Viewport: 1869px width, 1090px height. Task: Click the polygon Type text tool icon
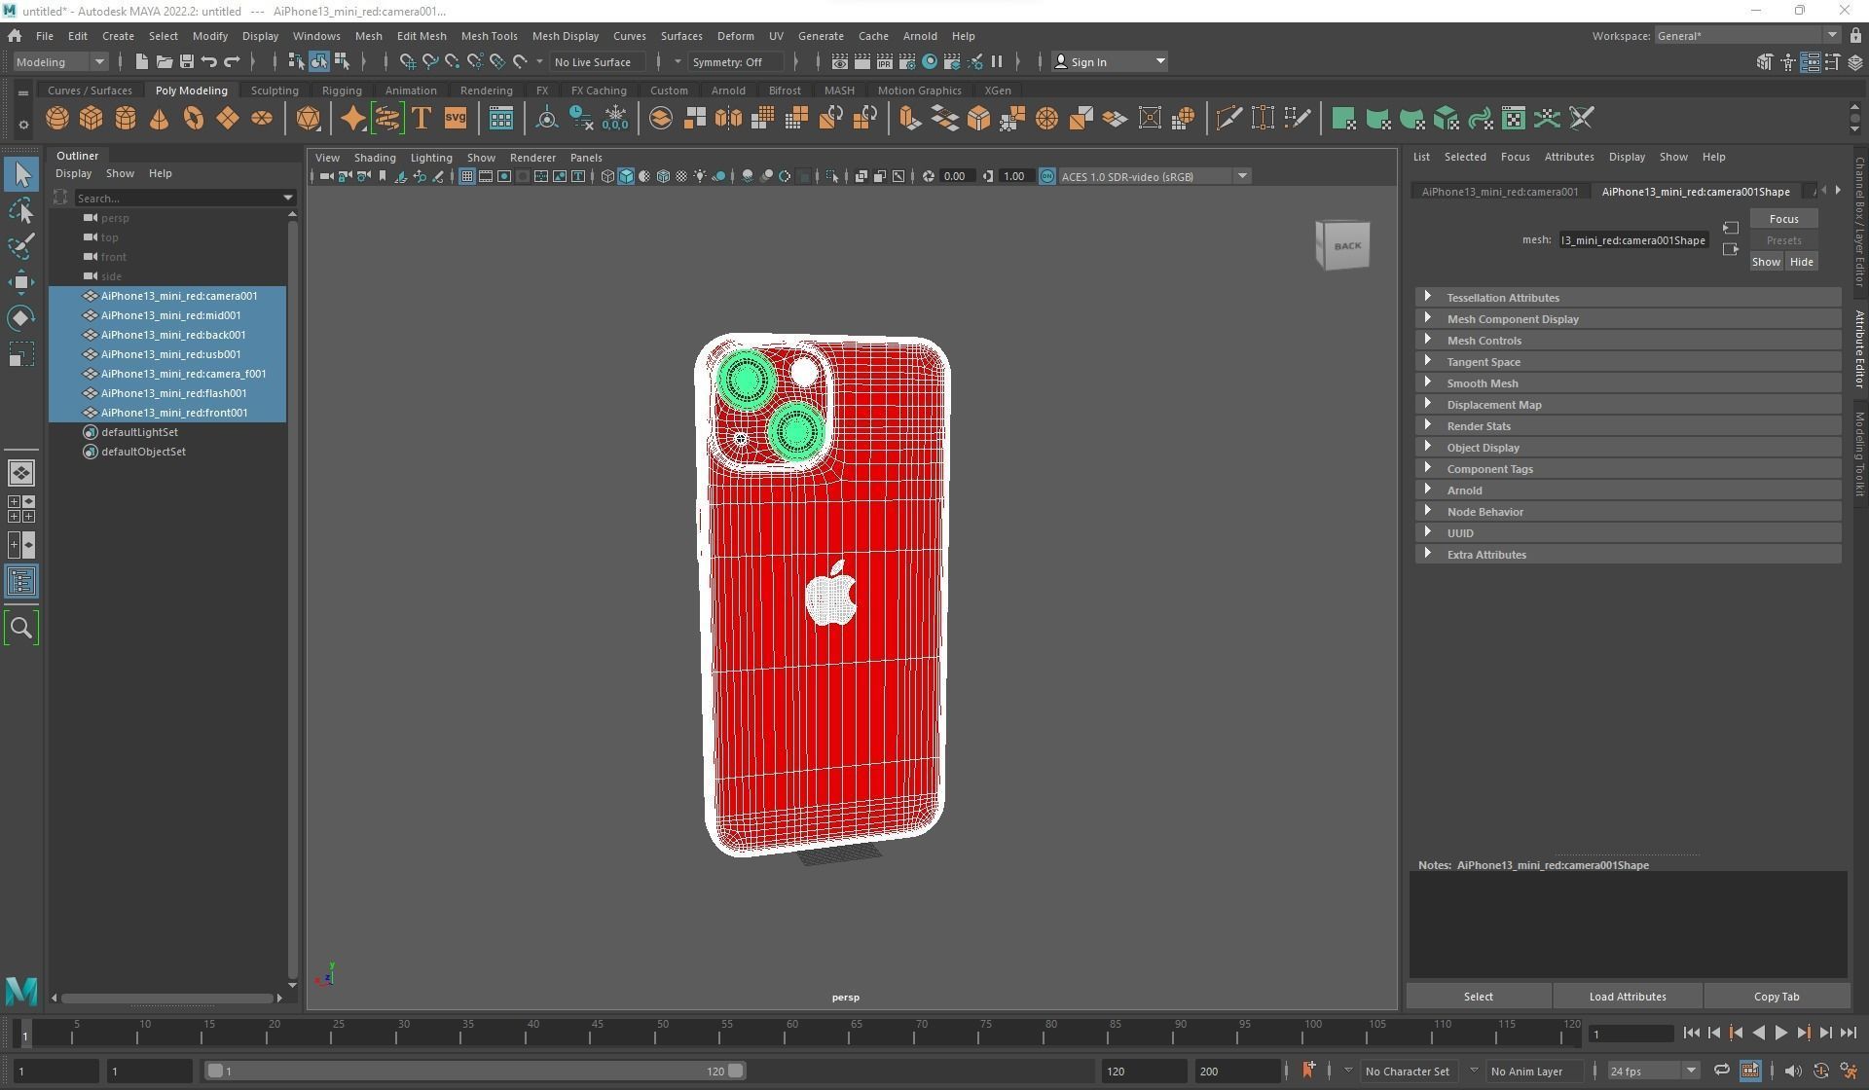[421, 119]
